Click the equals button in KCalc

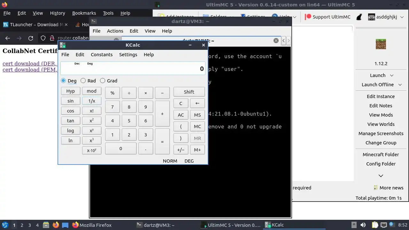pyautogui.click(x=162, y=142)
